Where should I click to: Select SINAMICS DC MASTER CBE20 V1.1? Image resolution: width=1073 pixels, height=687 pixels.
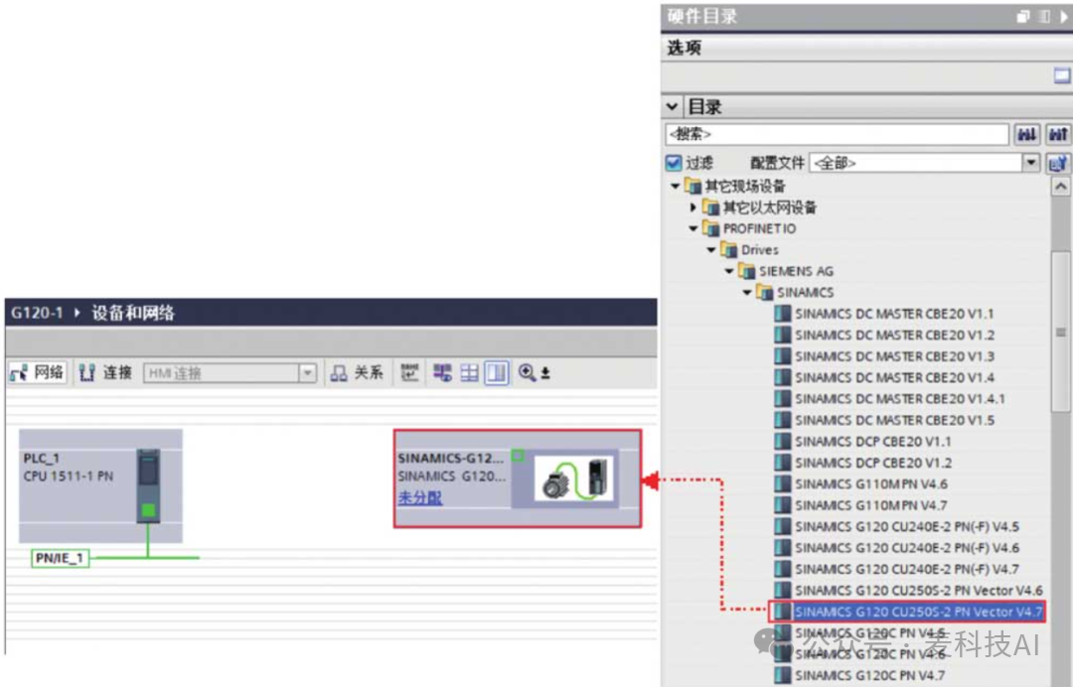coord(894,314)
